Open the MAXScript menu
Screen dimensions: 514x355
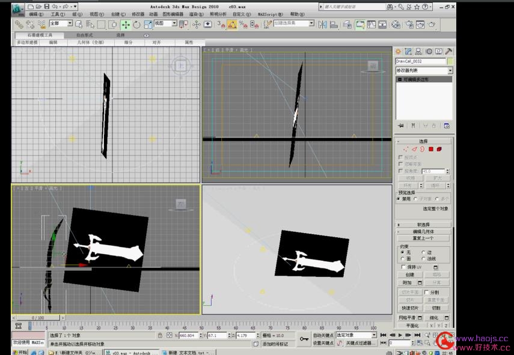pos(270,14)
